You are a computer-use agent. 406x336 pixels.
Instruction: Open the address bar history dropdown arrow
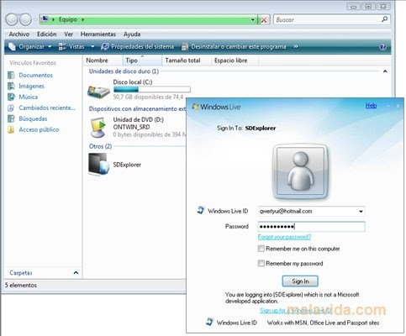[x=252, y=20]
